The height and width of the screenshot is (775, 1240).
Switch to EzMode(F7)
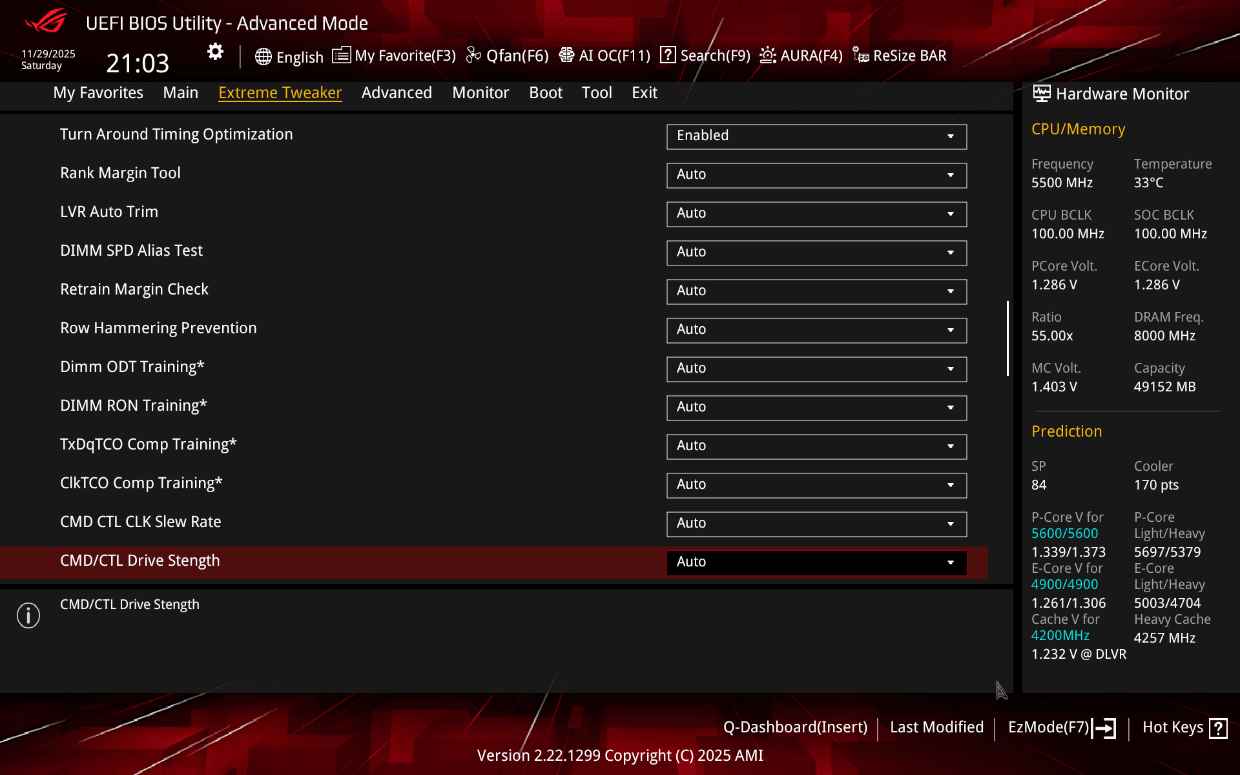coord(1061,727)
